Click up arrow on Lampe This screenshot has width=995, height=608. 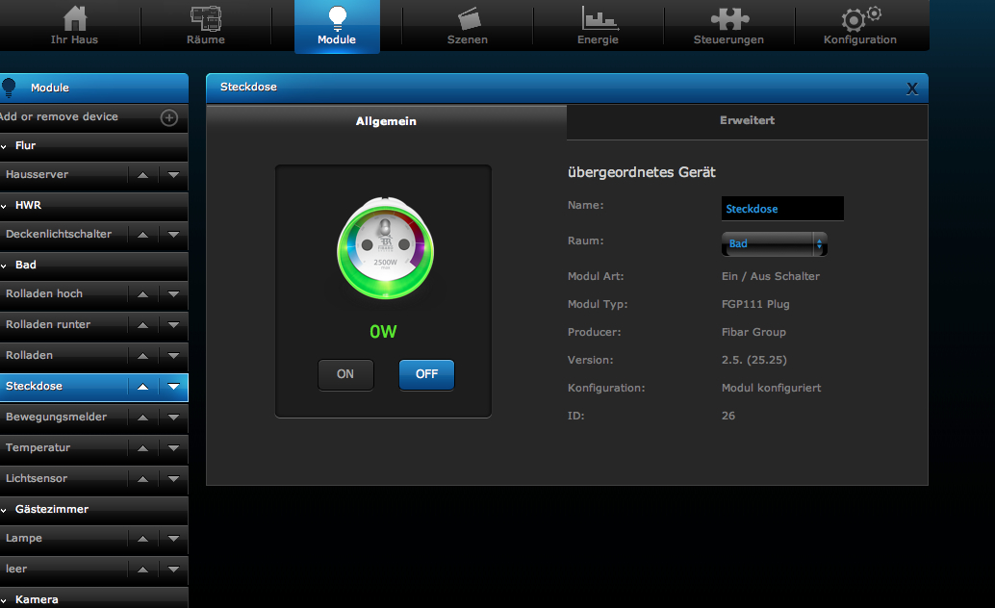point(142,538)
